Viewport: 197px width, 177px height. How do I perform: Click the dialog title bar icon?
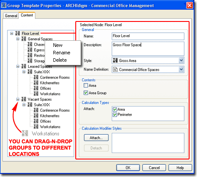pos(4,5)
